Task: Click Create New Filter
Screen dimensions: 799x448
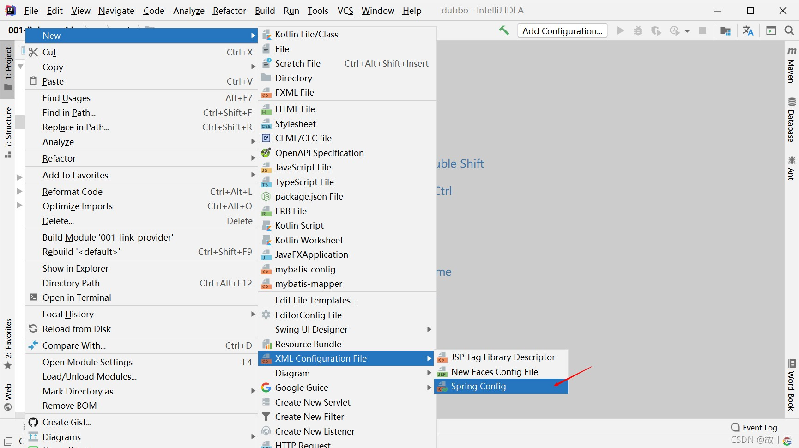Action: pos(347,417)
